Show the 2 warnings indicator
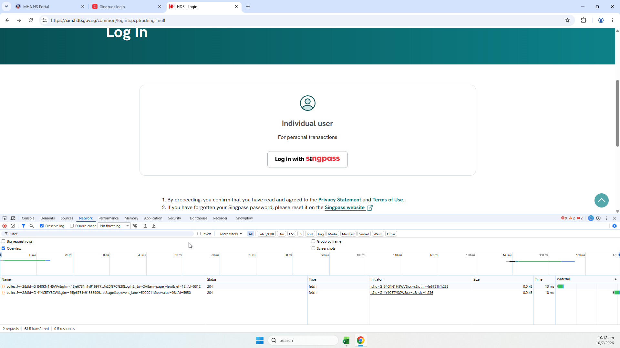The image size is (620, 348). pyautogui.click(x=572, y=218)
